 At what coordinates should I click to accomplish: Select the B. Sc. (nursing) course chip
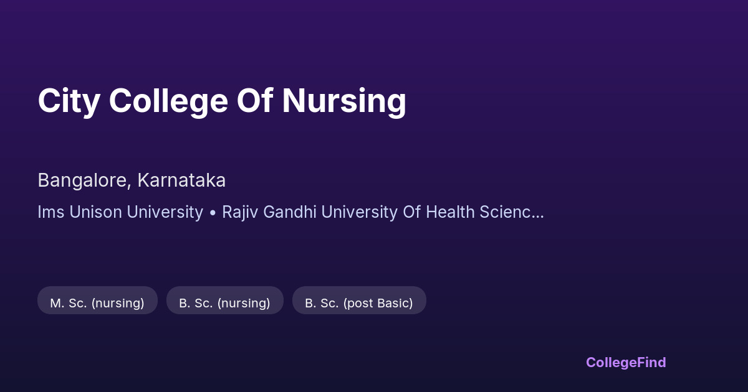224,303
